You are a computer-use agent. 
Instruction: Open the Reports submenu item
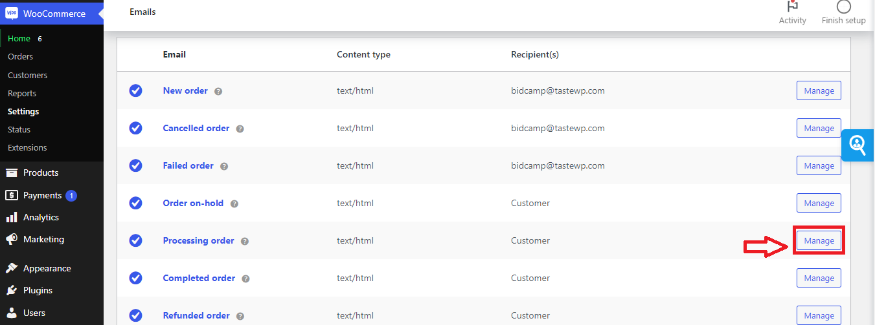(x=22, y=94)
